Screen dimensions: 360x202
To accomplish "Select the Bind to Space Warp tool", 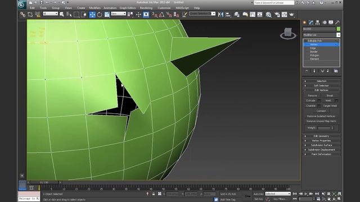I will coord(38,15).
